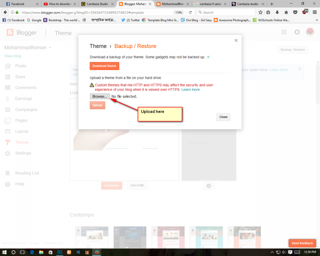Open the uBlock extension icon
320x256 pixels.
(x=305, y=12)
